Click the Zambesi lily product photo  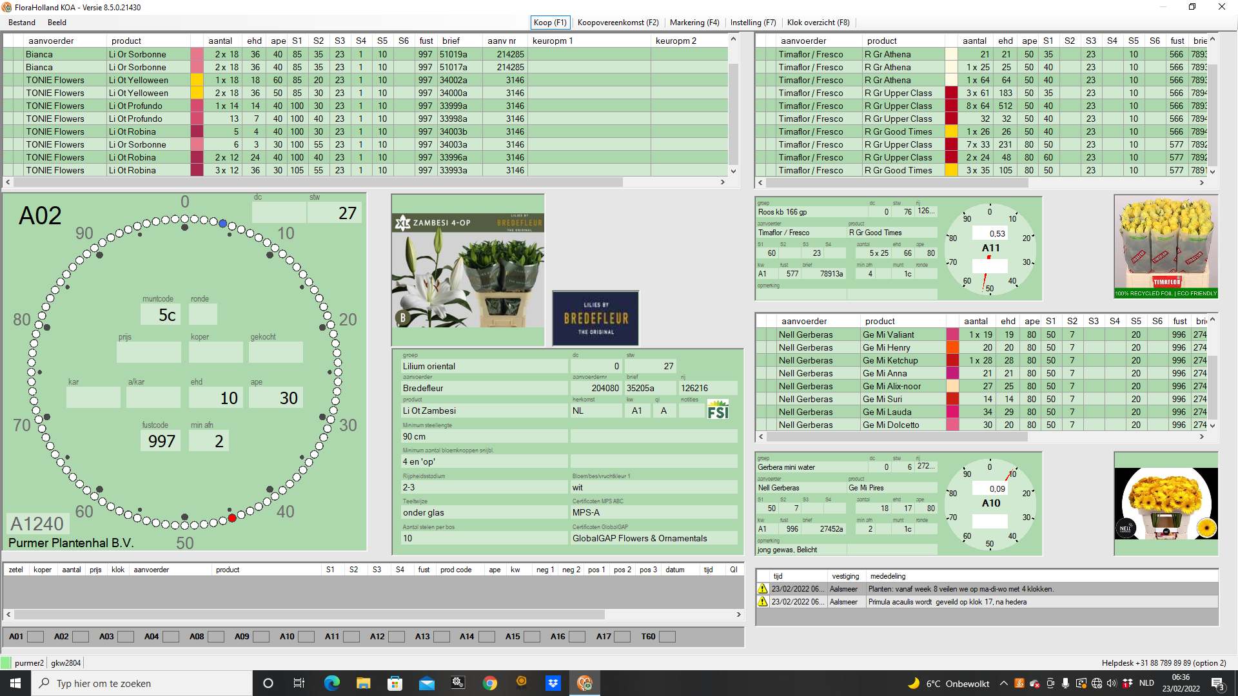pos(467,270)
